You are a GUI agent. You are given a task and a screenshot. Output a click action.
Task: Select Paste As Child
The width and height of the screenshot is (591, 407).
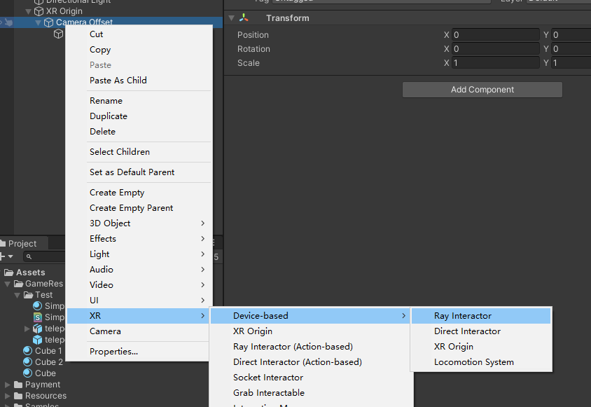coord(139,81)
